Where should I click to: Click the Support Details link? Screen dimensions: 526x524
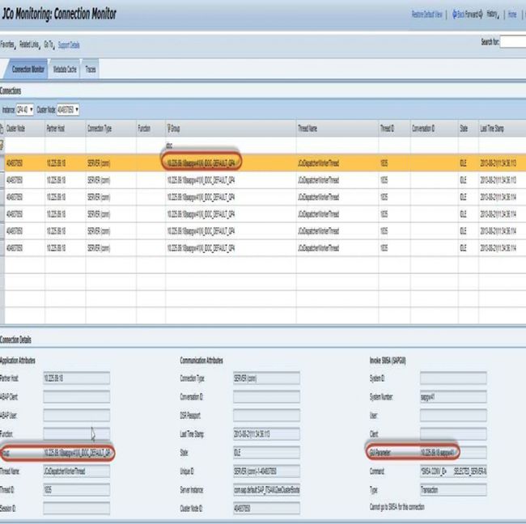point(69,45)
